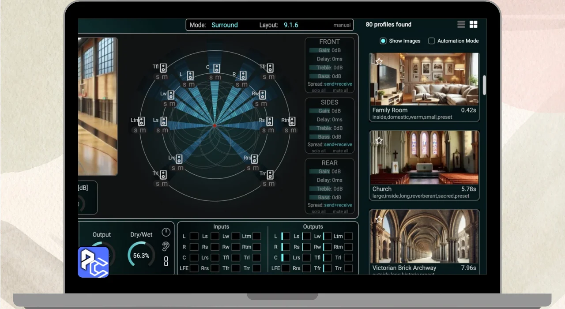Favorite the Family Room profile star
The image size is (565, 309).
[379, 62]
